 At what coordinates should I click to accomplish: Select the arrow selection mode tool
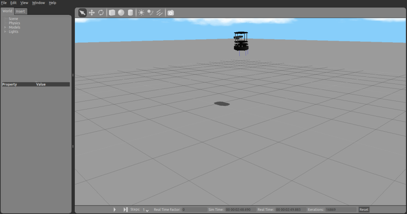[82, 13]
